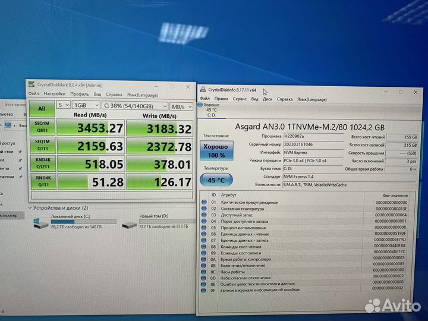428x321 pixels.
Task: Open Язык(Language) menu in CrystalDiskMark
Action: [x=143, y=95]
